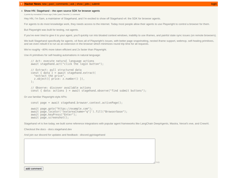The image size is (237, 178).
Task: Click code line 'await stagehand.act("click the login button");'
Action: point(67,64)
